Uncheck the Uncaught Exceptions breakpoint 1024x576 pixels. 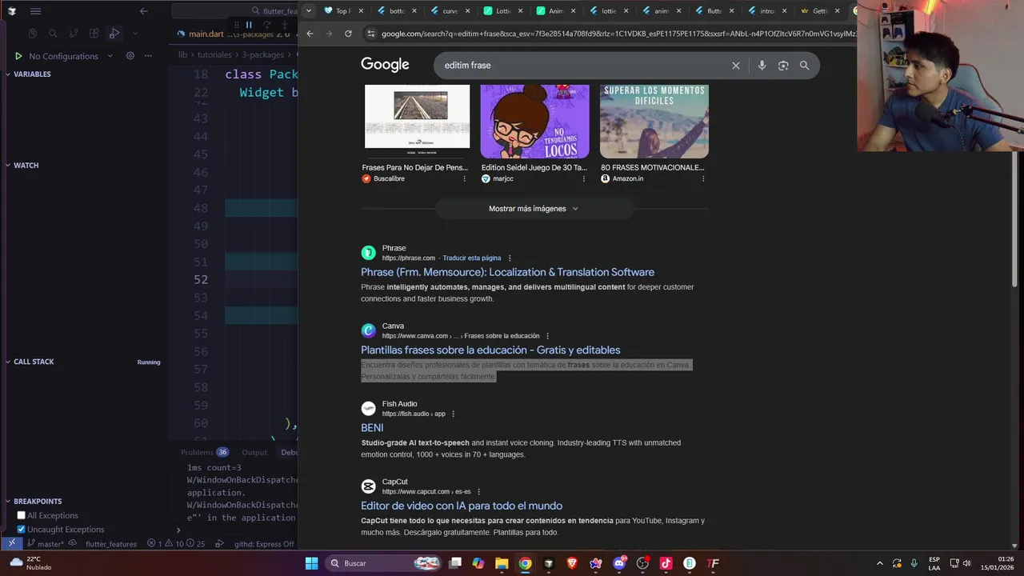click(x=22, y=530)
